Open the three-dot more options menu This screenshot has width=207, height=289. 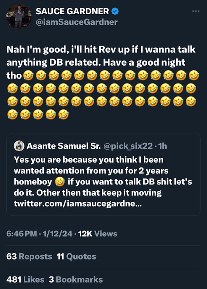coord(196,11)
